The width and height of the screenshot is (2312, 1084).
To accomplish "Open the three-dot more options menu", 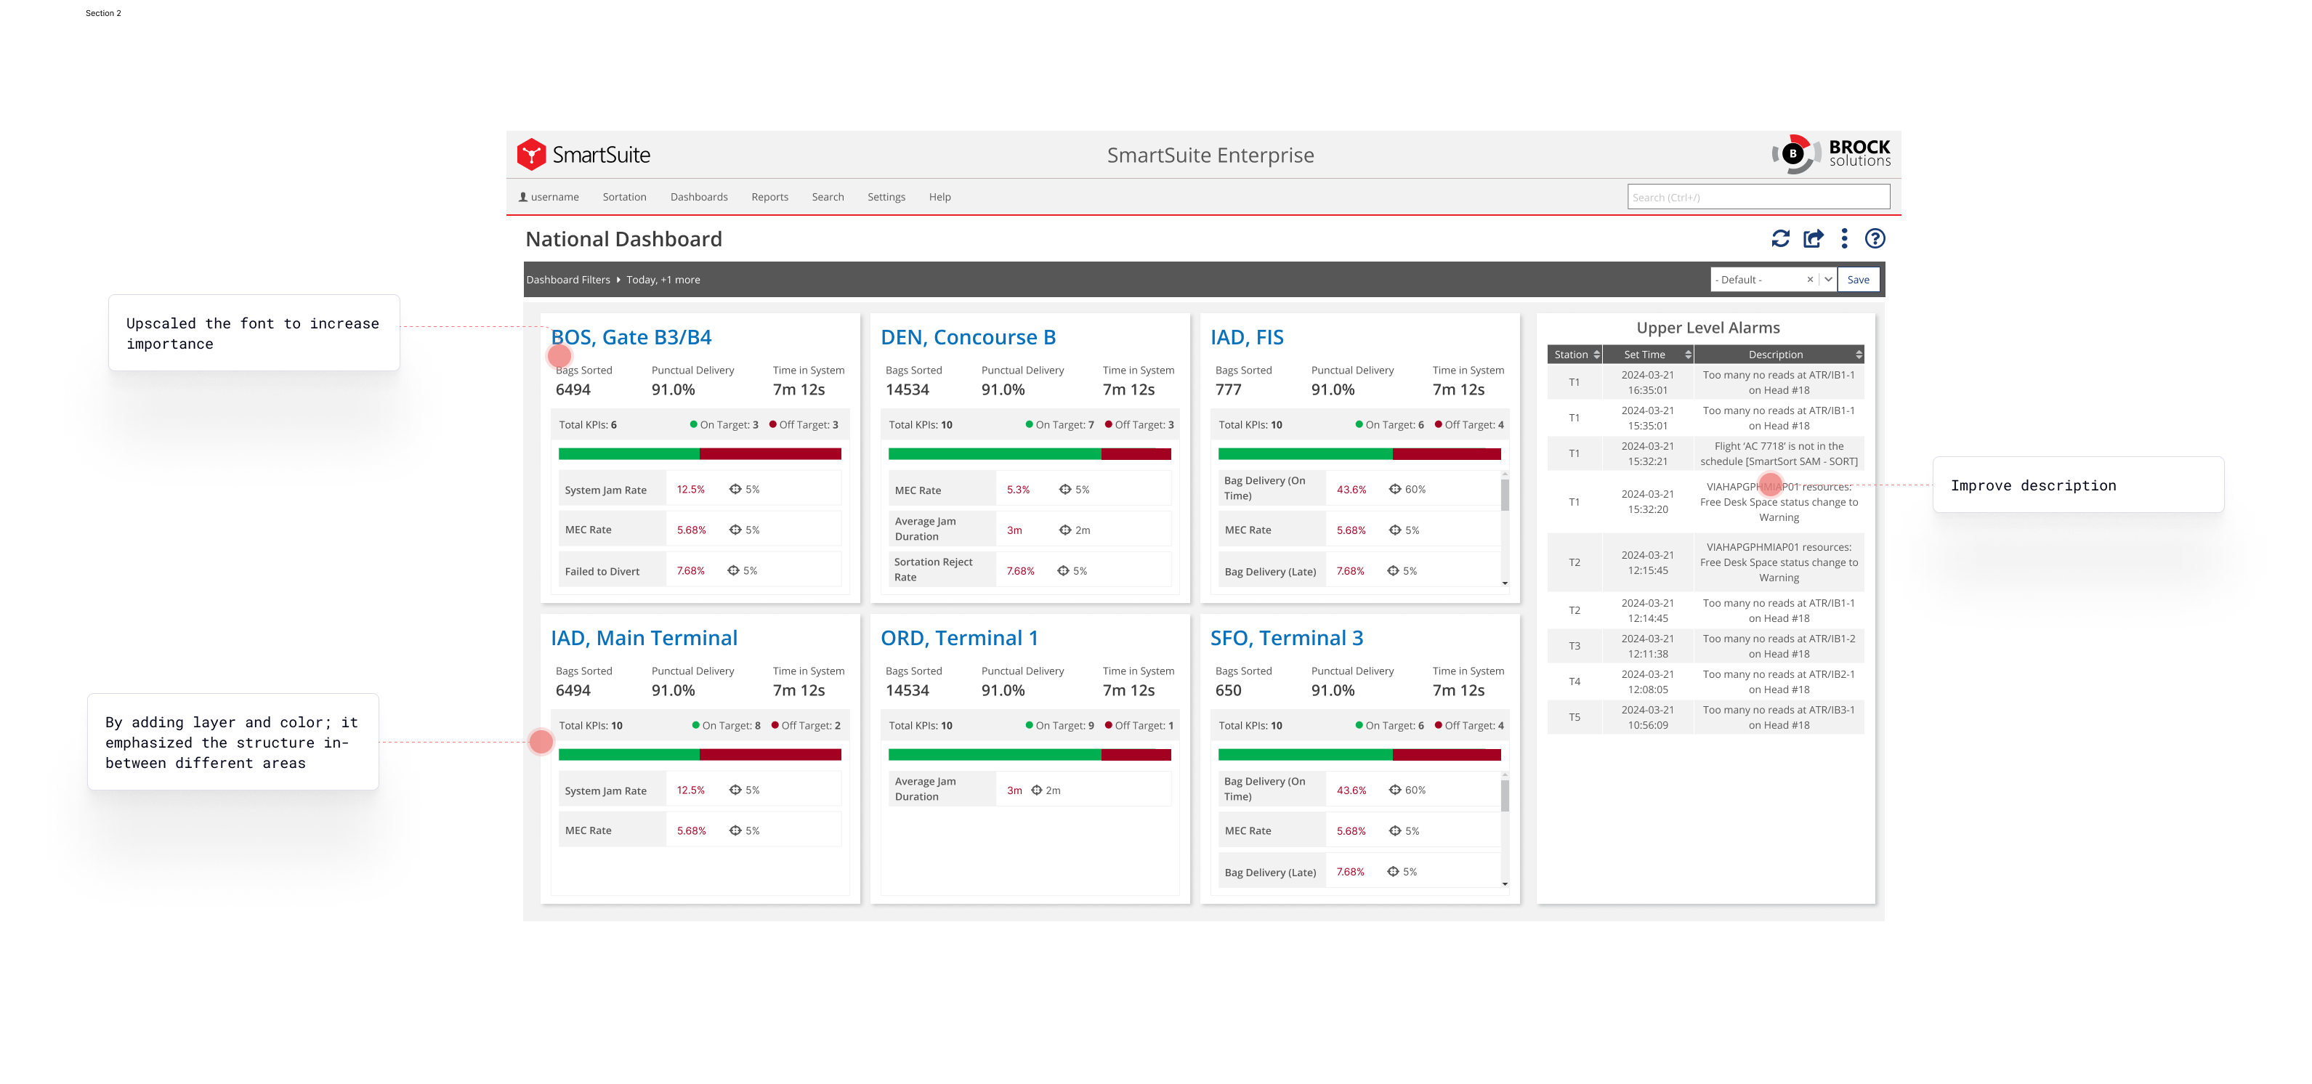I will click(x=1844, y=239).
